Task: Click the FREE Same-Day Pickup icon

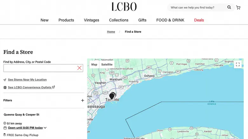Action: (x=4, y=135)
